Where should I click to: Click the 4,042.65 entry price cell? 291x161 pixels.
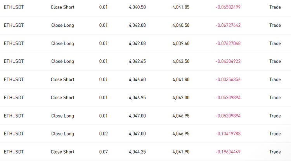pyautogui.click(x=137, y=61)
